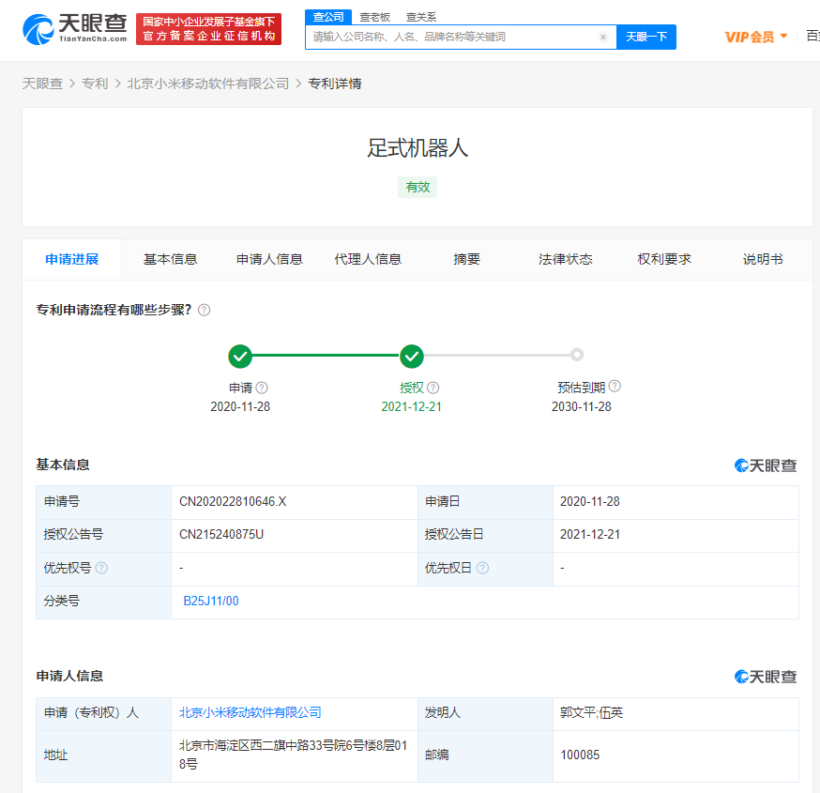This screenshot has width=820, height=793.
Task: Select the 查老板 search tab
Action: click(374, 17)
